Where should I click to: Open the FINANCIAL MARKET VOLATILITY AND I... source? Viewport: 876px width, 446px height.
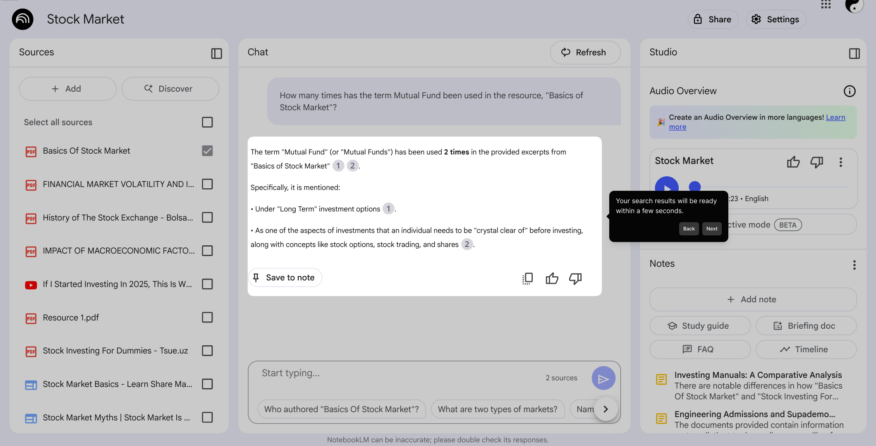point(118,184)
